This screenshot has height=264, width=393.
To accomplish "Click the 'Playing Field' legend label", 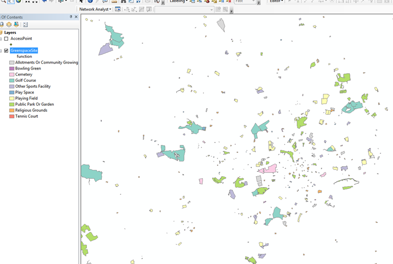I will (26, 98).
